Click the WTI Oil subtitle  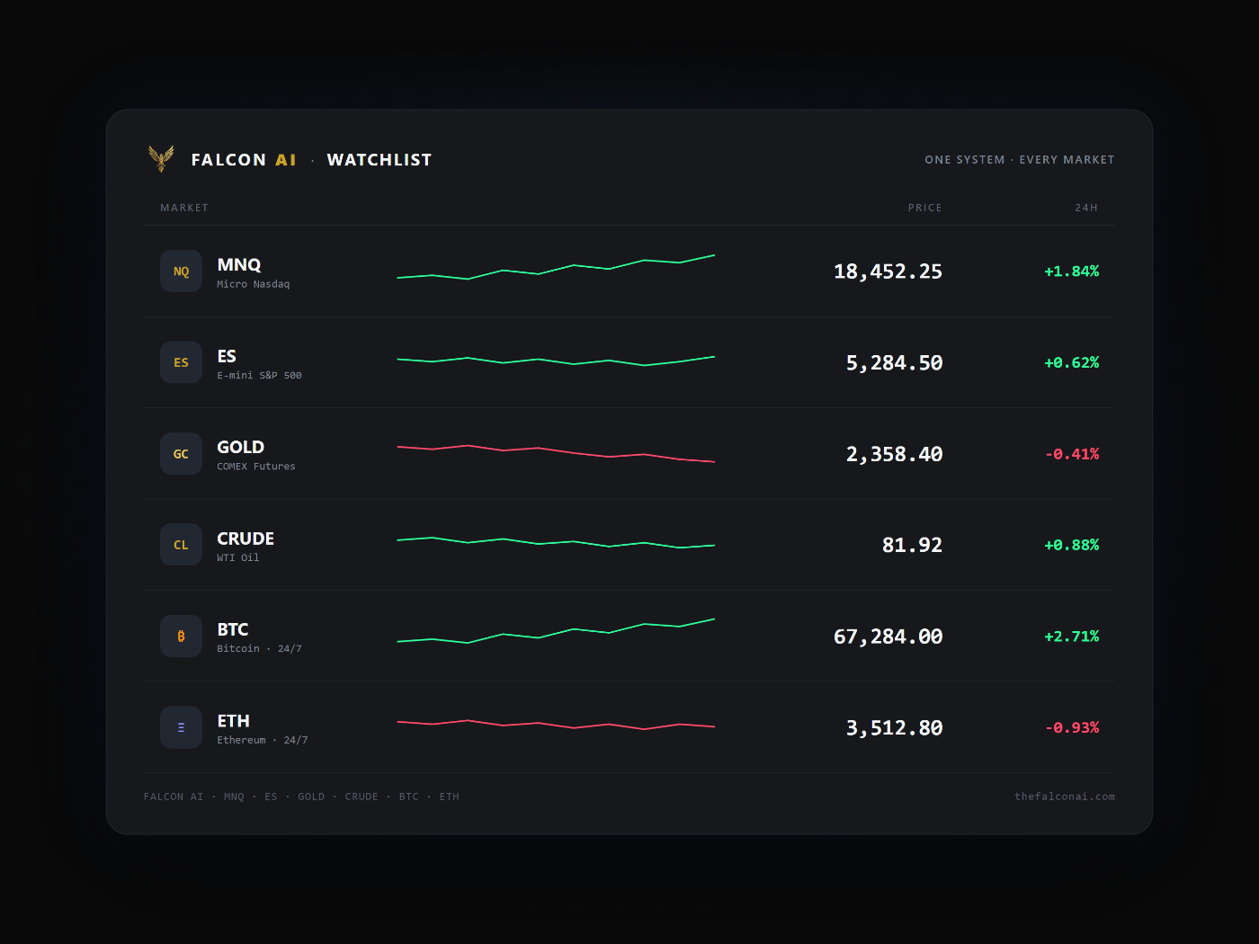(x=238, y=558)
